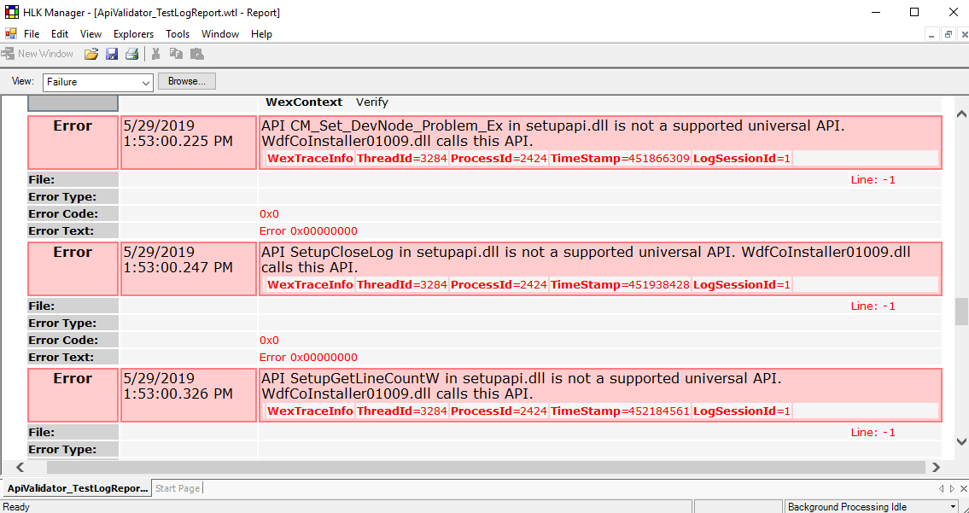Open the Window menu

220,34
